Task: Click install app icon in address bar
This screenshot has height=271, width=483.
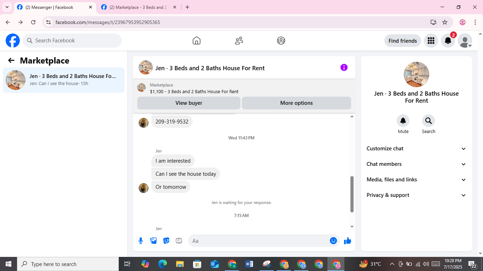Action: point(433,22)
